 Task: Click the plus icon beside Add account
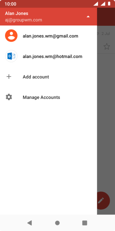coord(9,77)
